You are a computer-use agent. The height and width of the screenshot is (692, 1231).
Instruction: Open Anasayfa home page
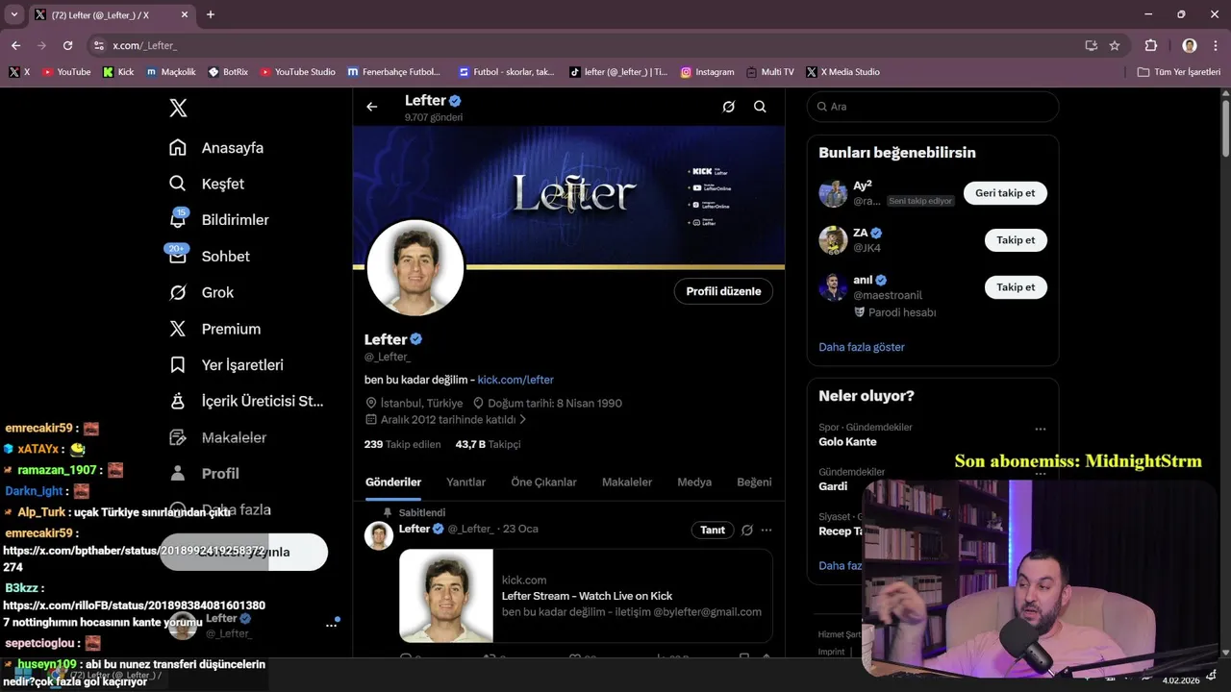tap(216, 148)
